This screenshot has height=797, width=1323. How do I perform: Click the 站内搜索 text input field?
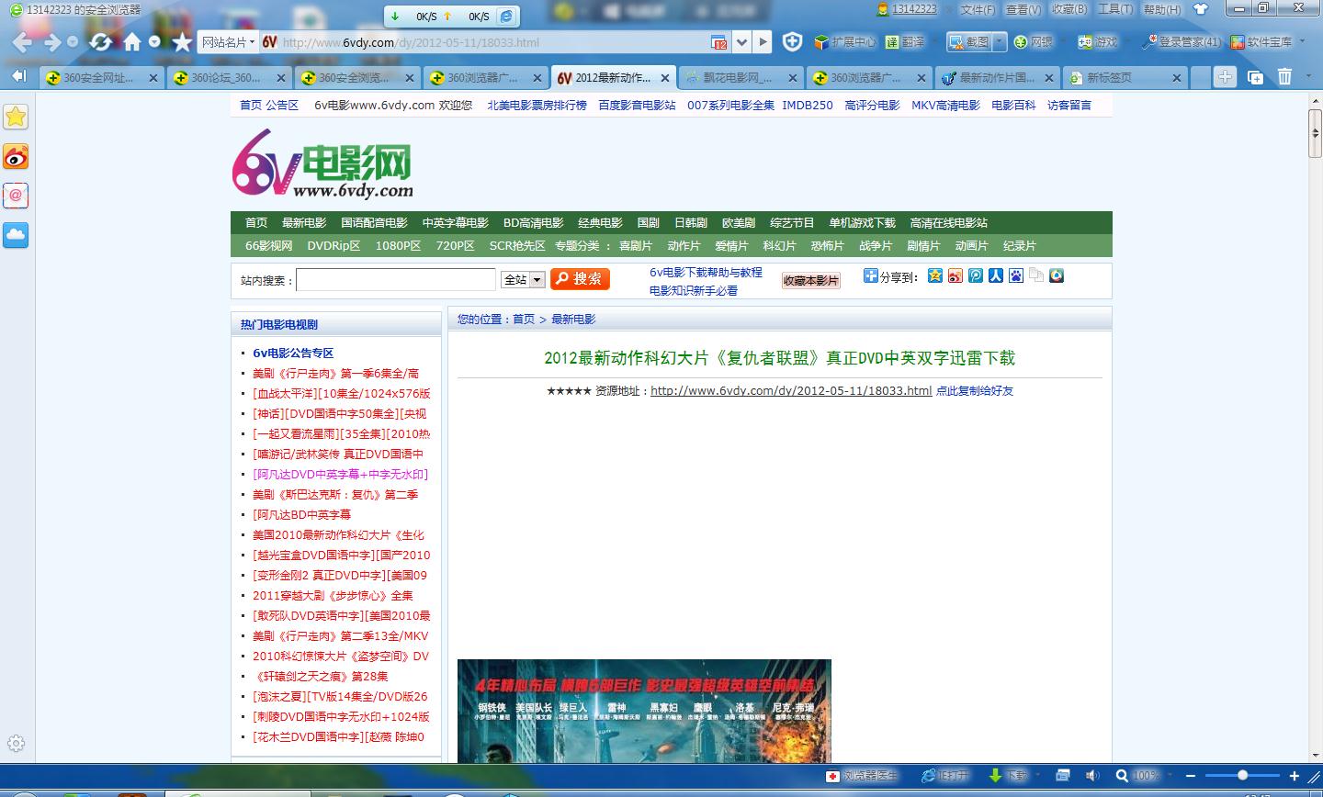coord(396,280)
